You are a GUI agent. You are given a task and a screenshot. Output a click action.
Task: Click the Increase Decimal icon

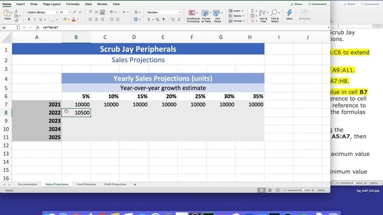tap(173, 20)
